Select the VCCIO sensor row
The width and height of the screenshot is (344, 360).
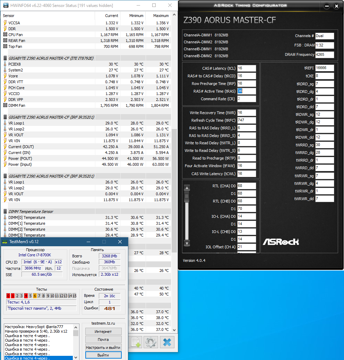click(86, 93)
